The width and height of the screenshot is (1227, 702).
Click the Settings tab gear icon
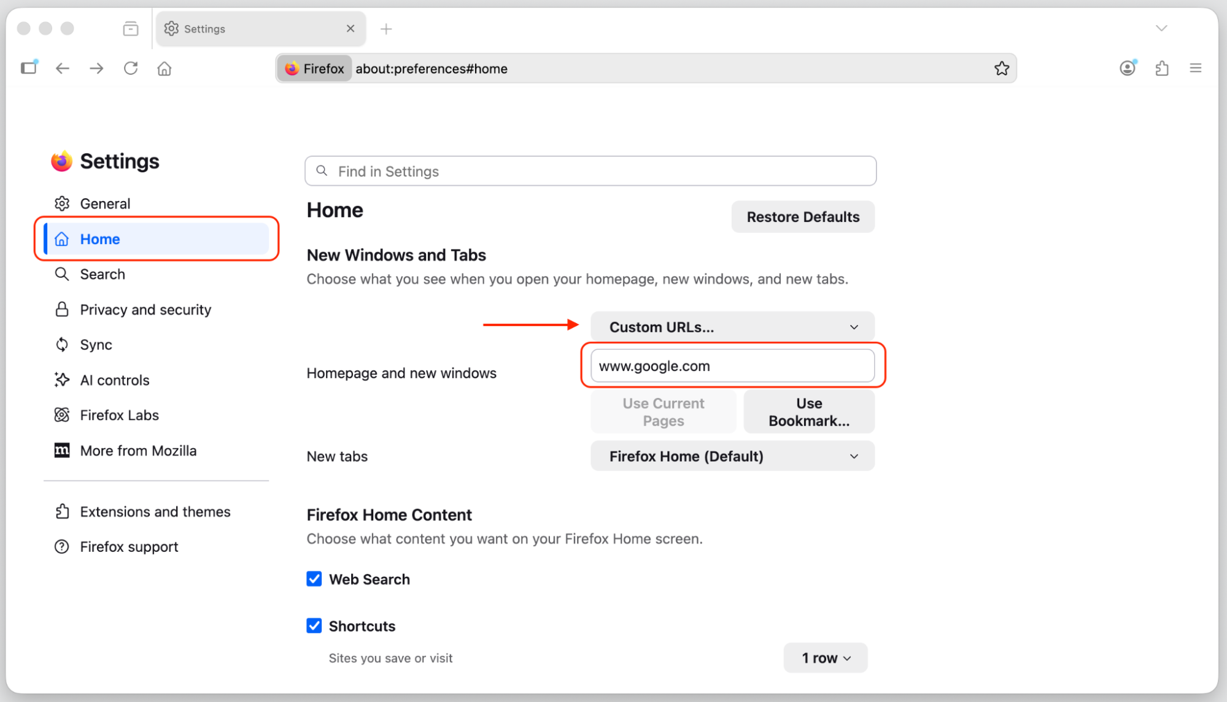click(171, 28)
